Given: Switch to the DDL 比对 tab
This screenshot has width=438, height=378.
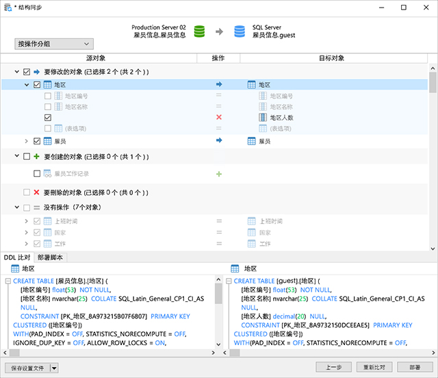Looking at the screenshot, I should (x=17, y=257).
